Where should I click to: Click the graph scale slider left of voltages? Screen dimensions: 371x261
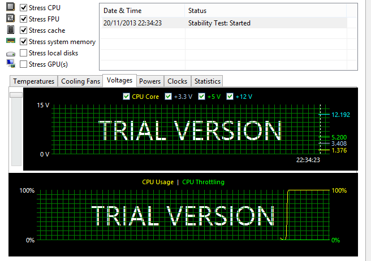tap(16, 95)
